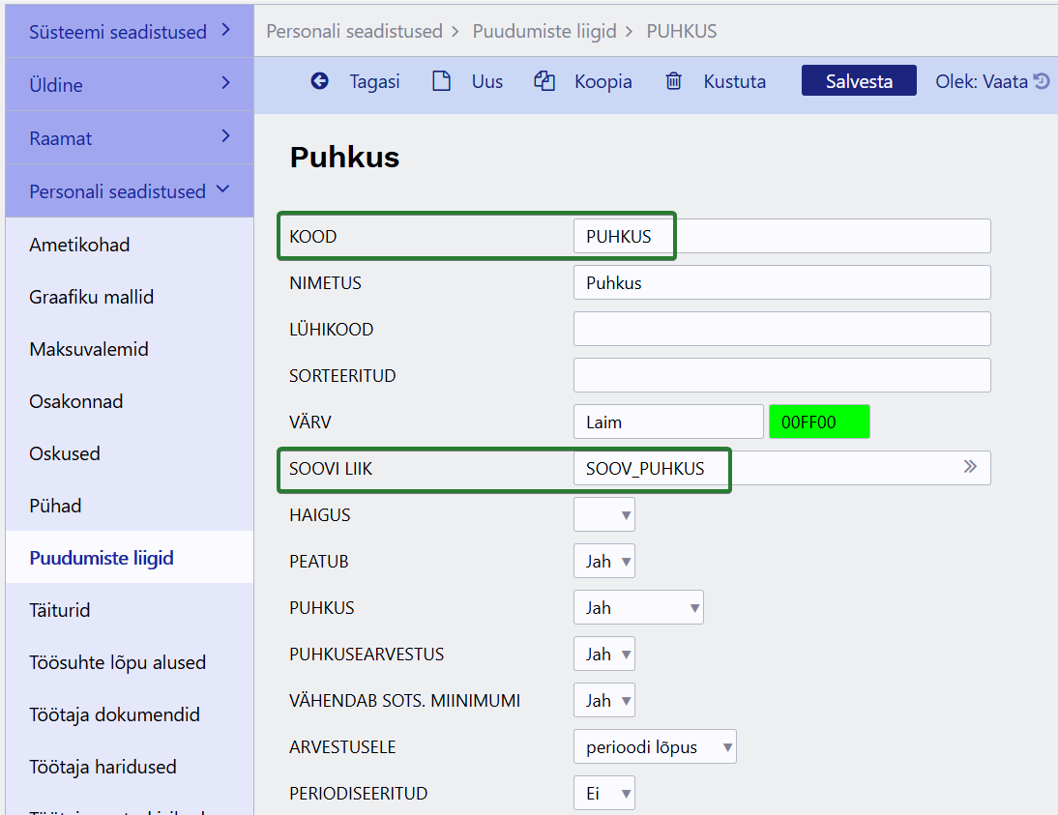This screenshot has height=815, width=1058.
Task: Click the history icon next to Olek: Vaata
Action: 1042,81
